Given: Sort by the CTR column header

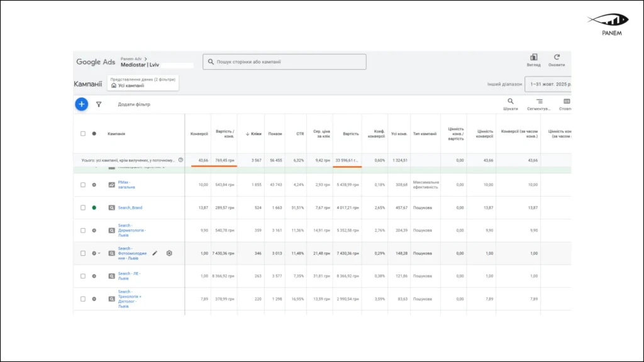Looking at the screenshot, I should coord(300,134).
